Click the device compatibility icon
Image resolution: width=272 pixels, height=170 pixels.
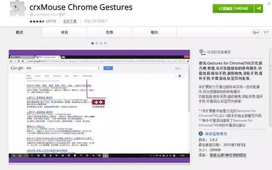tap(201, 52)
